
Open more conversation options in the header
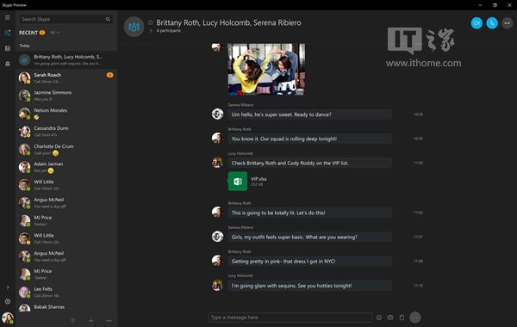coord(508,23)
